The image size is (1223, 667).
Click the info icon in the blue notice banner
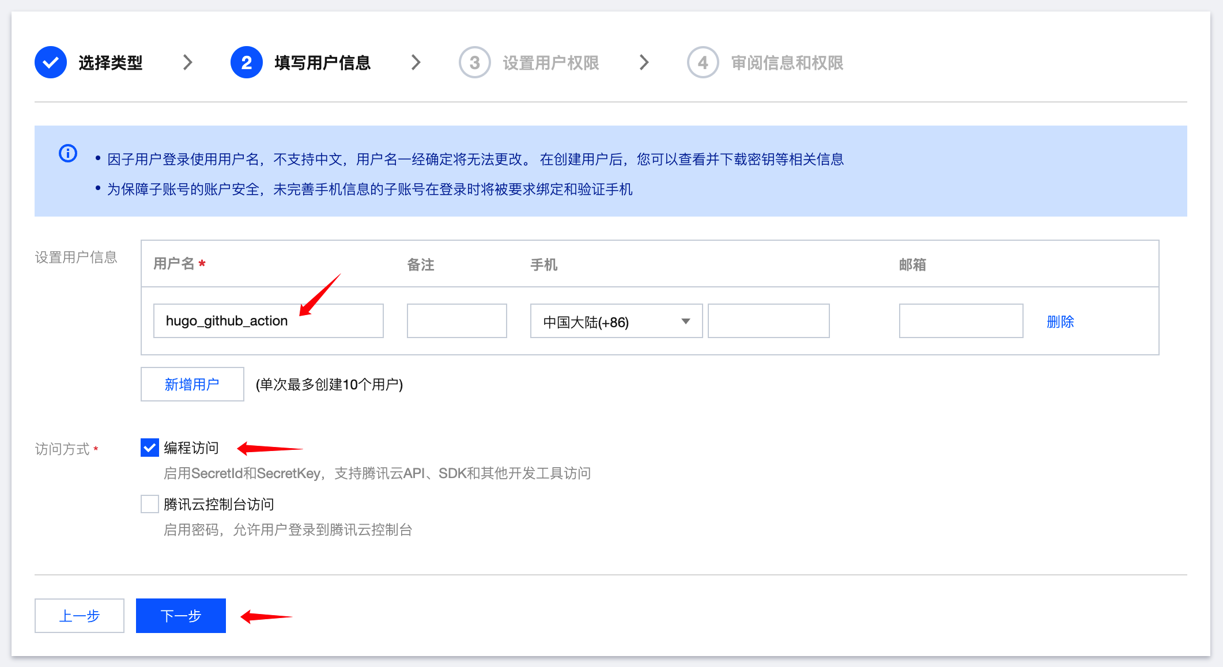67,153
